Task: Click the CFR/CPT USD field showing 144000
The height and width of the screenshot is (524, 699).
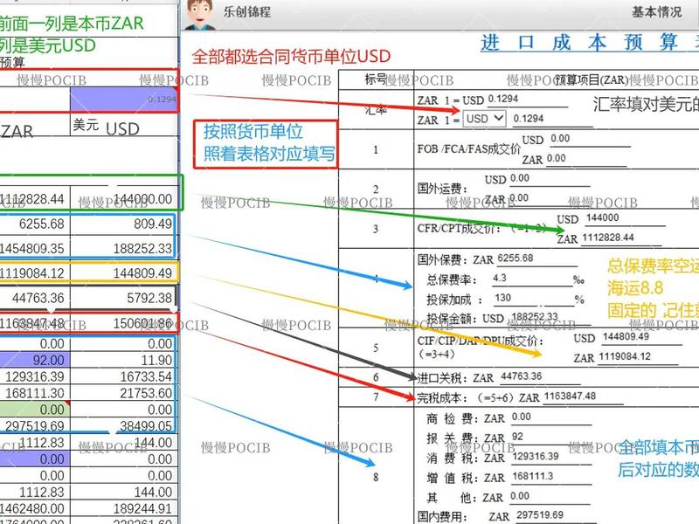Action: 625,218
